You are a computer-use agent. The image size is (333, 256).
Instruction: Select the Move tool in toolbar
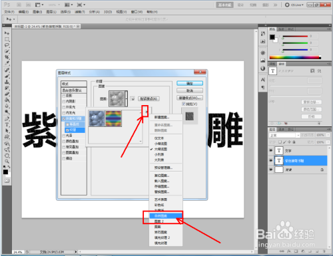tap(7, 33)
